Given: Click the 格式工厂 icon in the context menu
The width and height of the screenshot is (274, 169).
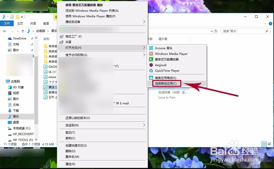Looking at the screenshot, I should click(61, 37).
